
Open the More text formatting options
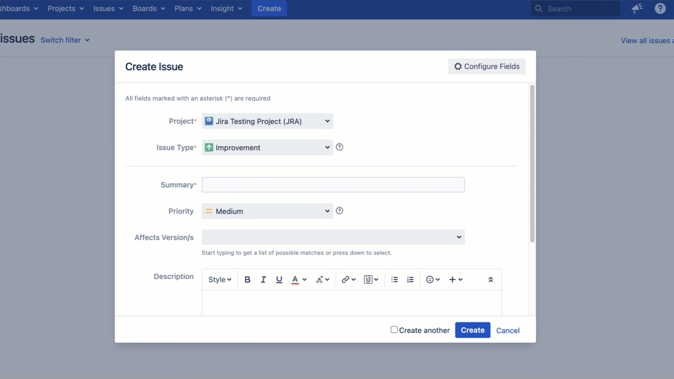(322, 280)
